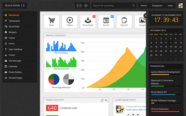The height and width of the screenshot is (116, 186).
Task: Open the mail envelope icon in header
Action: coord(79,6)
